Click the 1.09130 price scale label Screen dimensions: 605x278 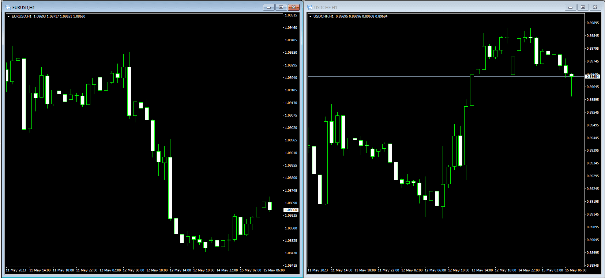point(291,103)
